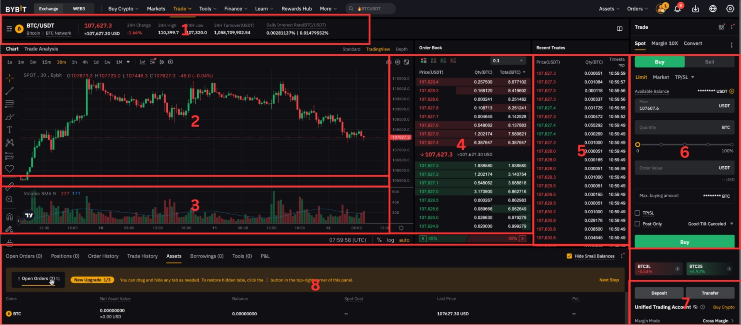The height and width of the screenshot is (325, 741).
Task: Uncheck Hide Small Balances
Action: click(569, 256)
